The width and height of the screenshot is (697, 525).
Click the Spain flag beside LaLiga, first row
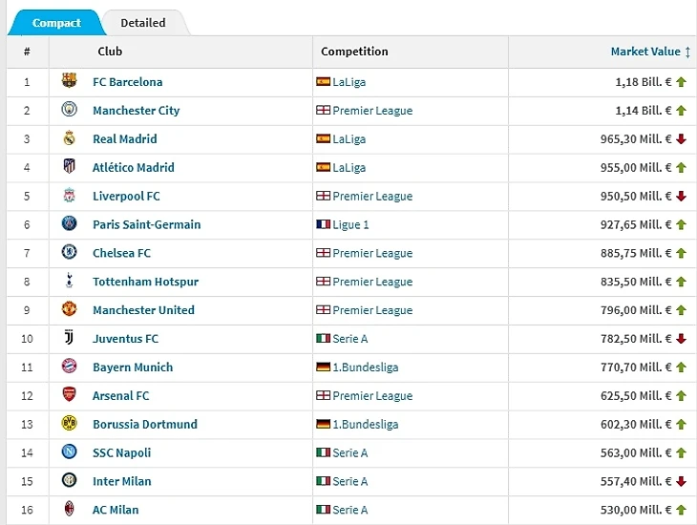click(323, 82)
